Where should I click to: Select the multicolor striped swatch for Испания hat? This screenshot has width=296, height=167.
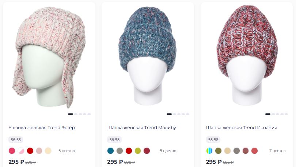click(x=209, y=151)
